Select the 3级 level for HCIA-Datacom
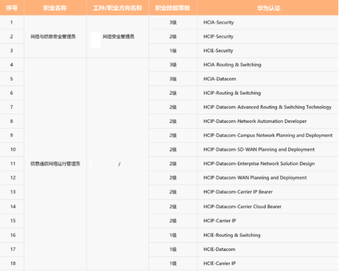This screenshot has height=271, width=339. pos(173,79)
